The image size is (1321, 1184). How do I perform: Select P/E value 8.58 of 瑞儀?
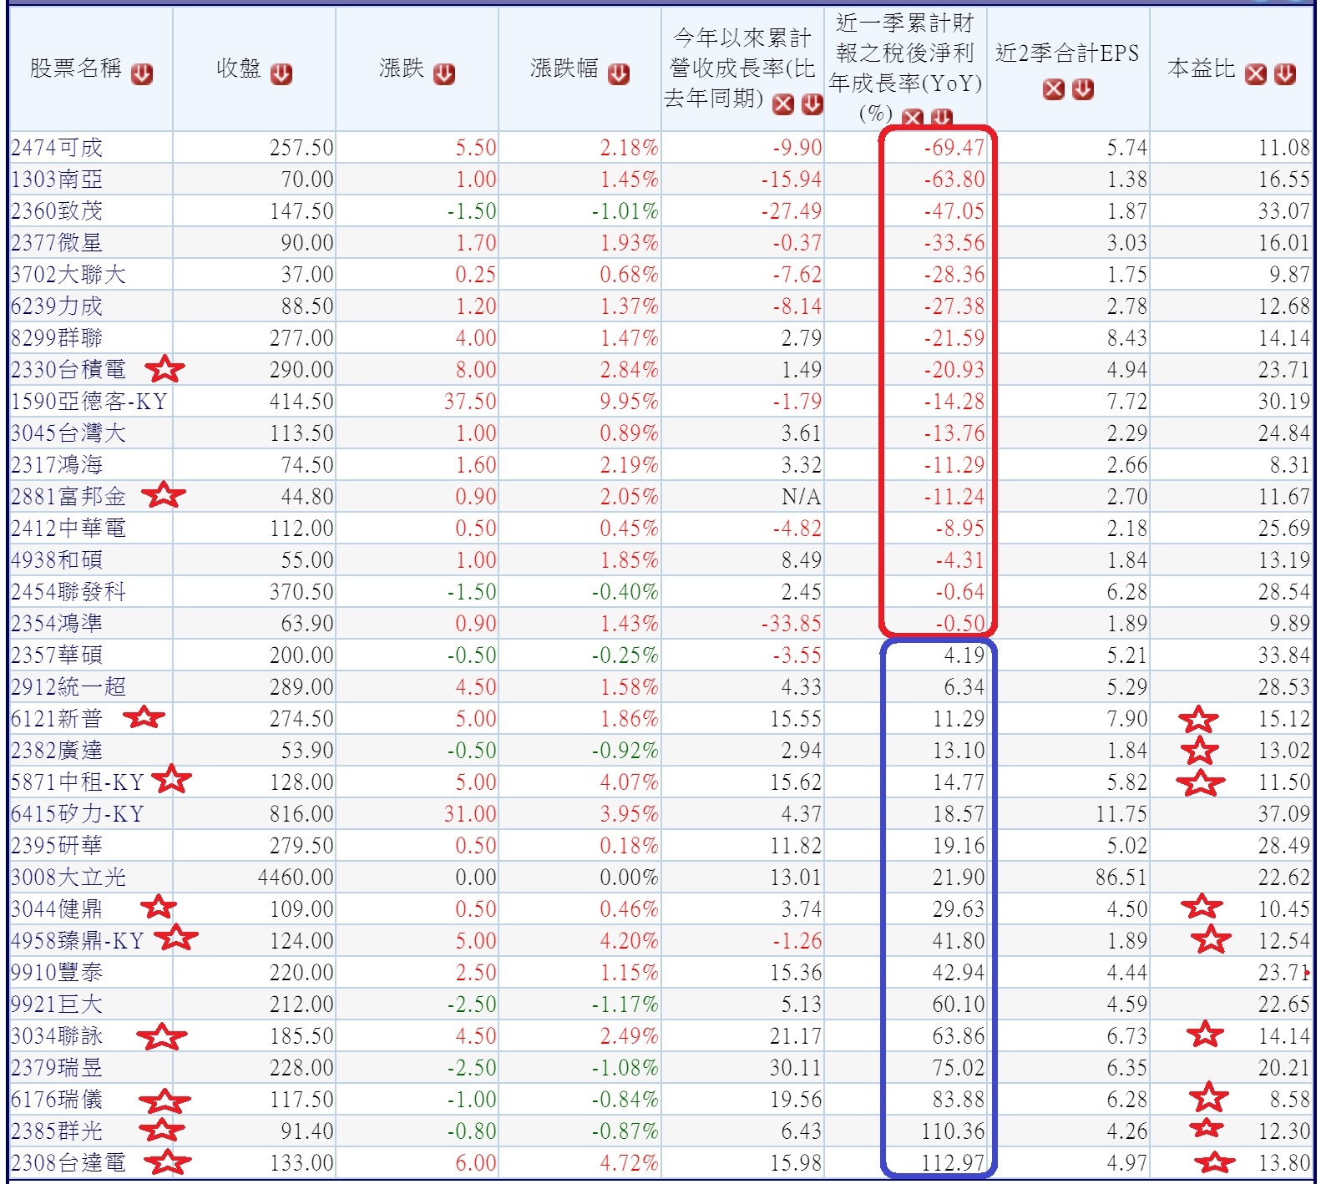click(x=1290, y=1100)
